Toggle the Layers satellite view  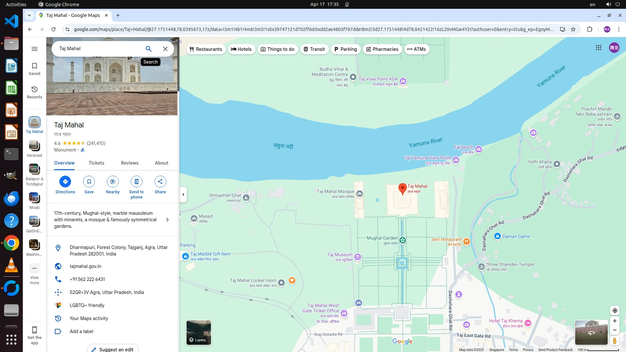(x=199, y=332)
